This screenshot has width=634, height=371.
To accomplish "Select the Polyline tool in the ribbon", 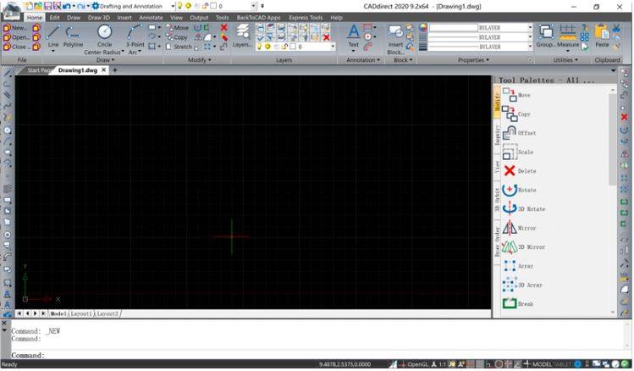I will (x=74, y=36).
